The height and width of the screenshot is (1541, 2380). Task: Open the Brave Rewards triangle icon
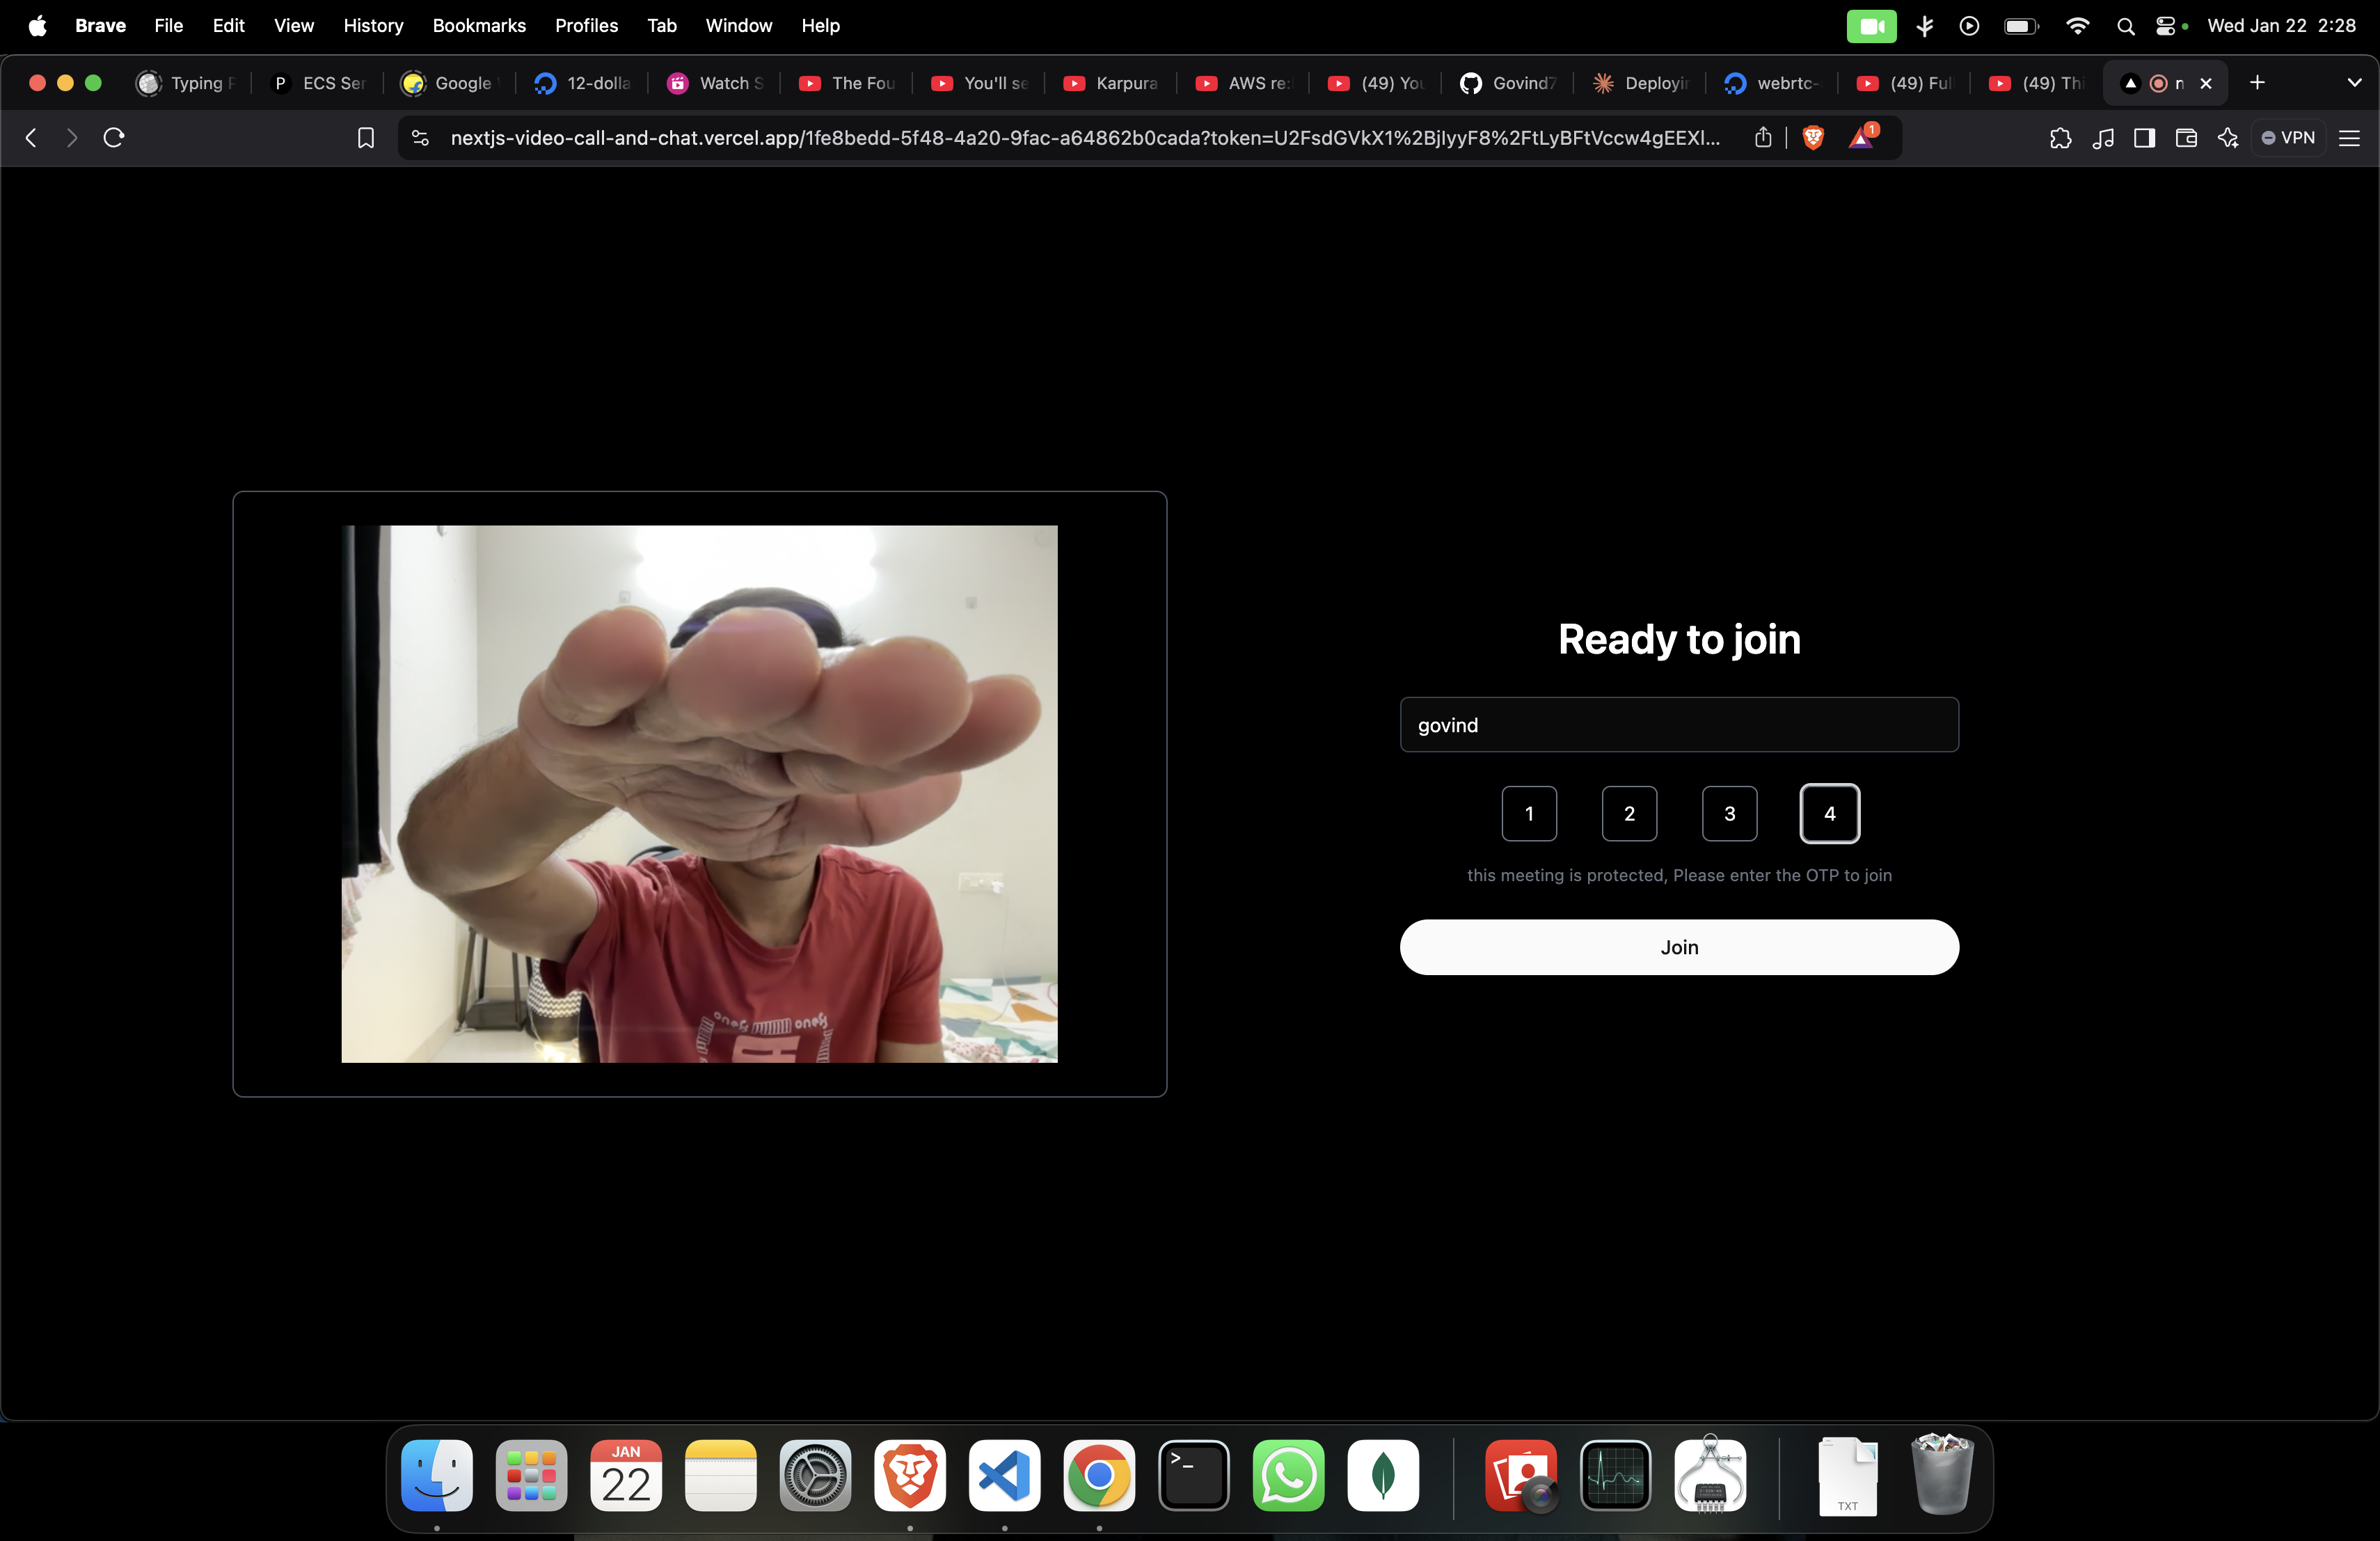pos(1861,138)
